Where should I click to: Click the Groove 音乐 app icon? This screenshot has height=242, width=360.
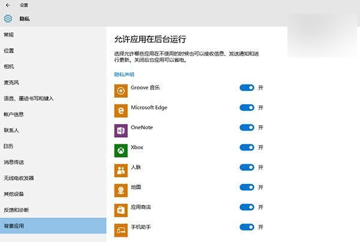click(x=121, y=91)
